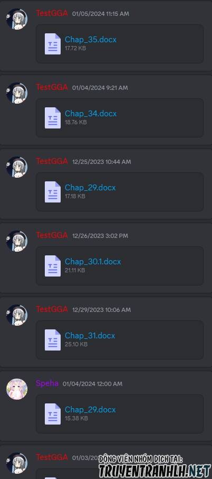Image resolution: width=212 pixels, height=479 pixels.
Task: Click the file icon beside Chap_34.docx
Action: tap(53, 118)
